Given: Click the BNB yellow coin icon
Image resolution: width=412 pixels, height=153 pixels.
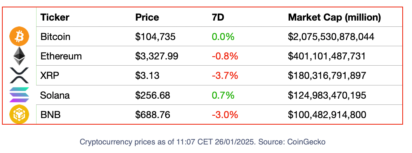Looking at the screenshot, I should pyautogui.click(x=19, y=114).
